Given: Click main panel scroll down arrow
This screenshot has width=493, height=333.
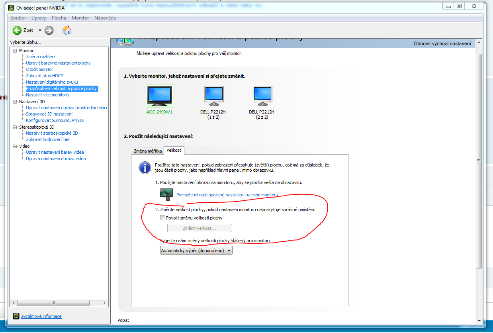Looking at the screenshot, I should tap(479, 320).
